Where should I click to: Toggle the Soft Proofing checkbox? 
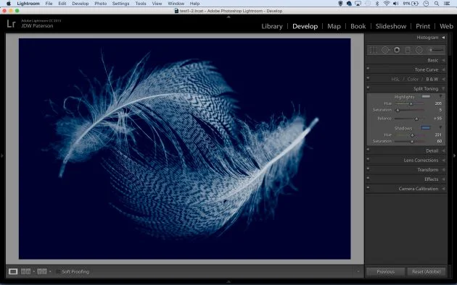pyautogui.click(x=58, y=271)
